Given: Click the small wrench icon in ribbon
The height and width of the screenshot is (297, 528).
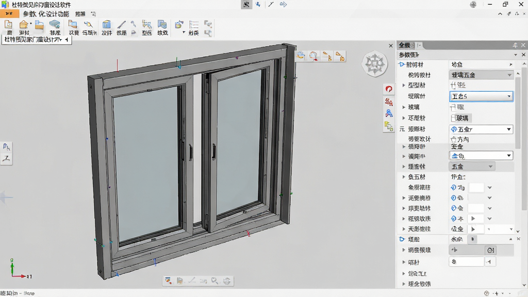Looking at the screenshot, I should (134, 24).
